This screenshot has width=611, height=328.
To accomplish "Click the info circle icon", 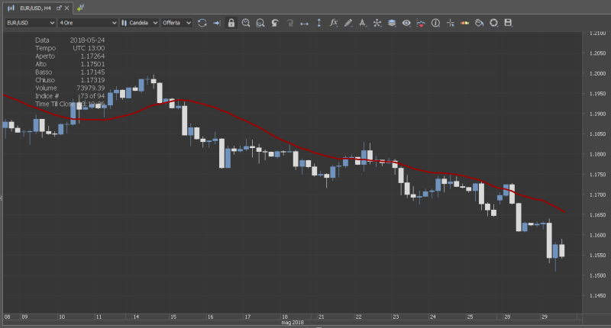I will [x=435, y=23].
